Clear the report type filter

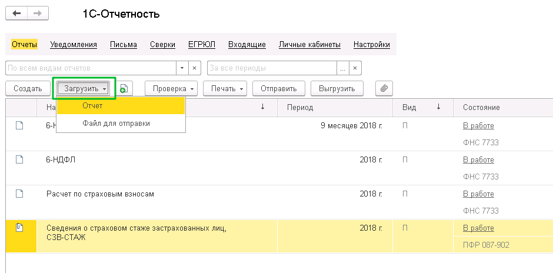pyautogui.click(x=195, y=68)
